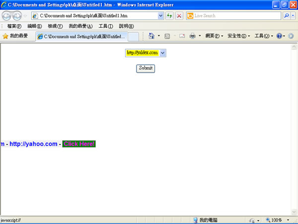The width and height of the screenshot is (298, 224).
Task: Open the 我的最愛(A) menu
Action: [x=80, y=26]
